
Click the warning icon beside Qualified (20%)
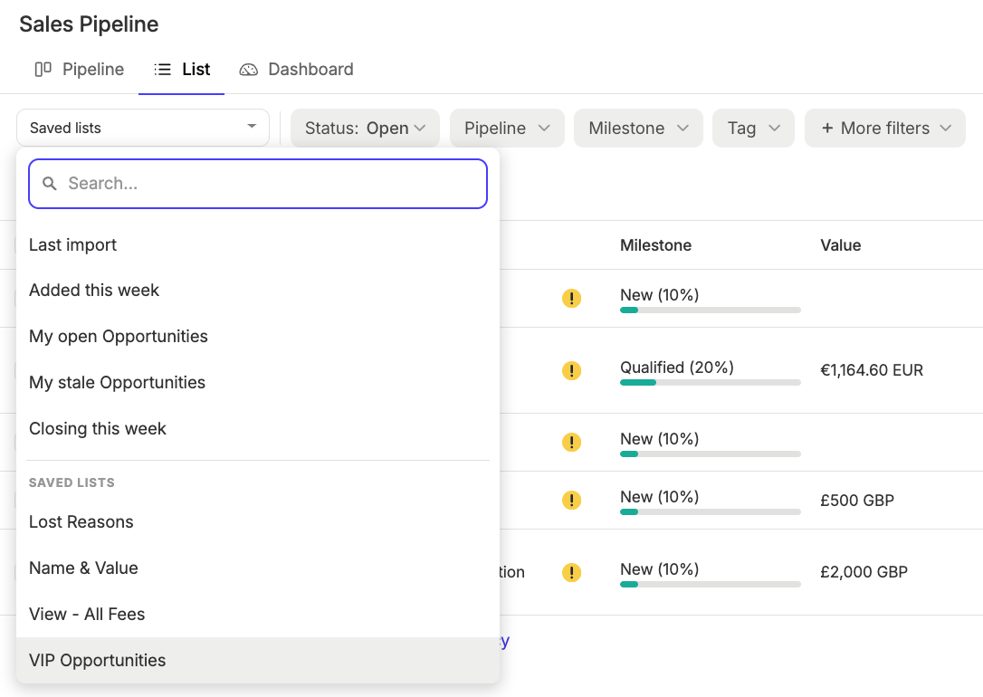click(x=572, y=370)
